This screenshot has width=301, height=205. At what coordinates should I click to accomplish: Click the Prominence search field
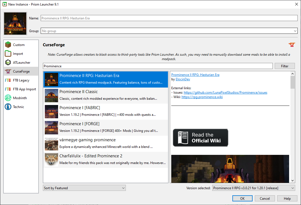[158, 66]
